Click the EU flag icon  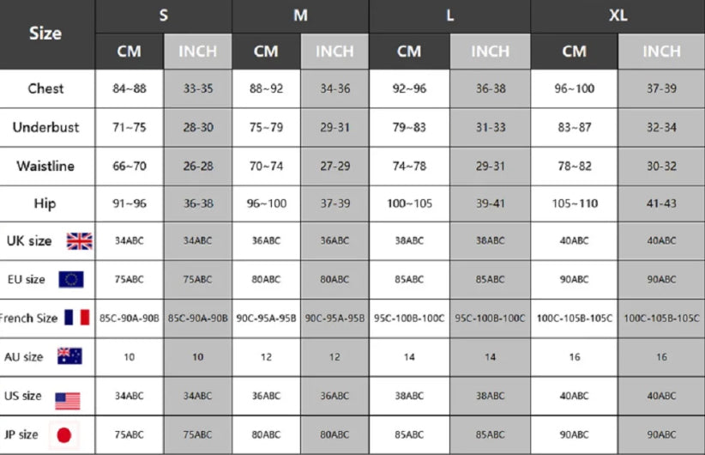click(x=71, y=280)
